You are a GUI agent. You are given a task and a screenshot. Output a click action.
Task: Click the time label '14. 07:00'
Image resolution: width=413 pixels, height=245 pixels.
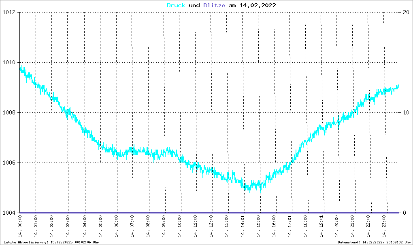point(132,226)
